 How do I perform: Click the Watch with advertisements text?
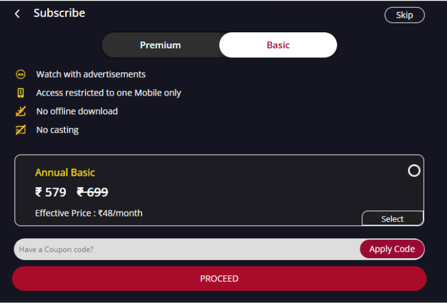pos(91,74)
